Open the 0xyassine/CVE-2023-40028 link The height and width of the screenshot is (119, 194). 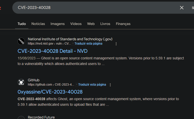coord(50,92)
